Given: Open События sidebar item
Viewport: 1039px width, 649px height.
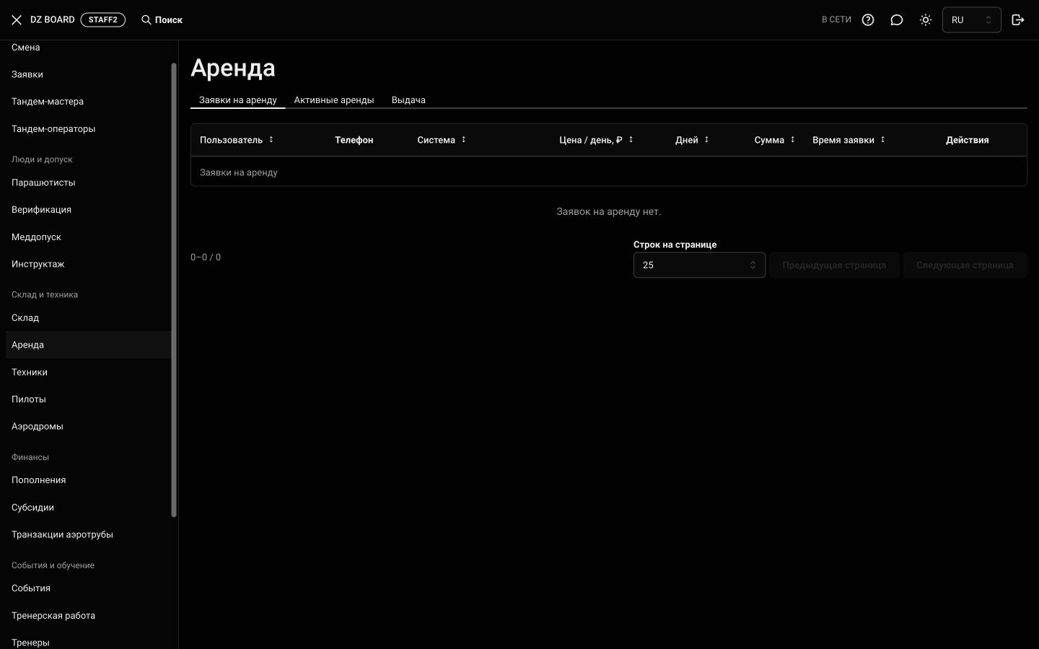Looking at the screenshot, I should 88,588.
